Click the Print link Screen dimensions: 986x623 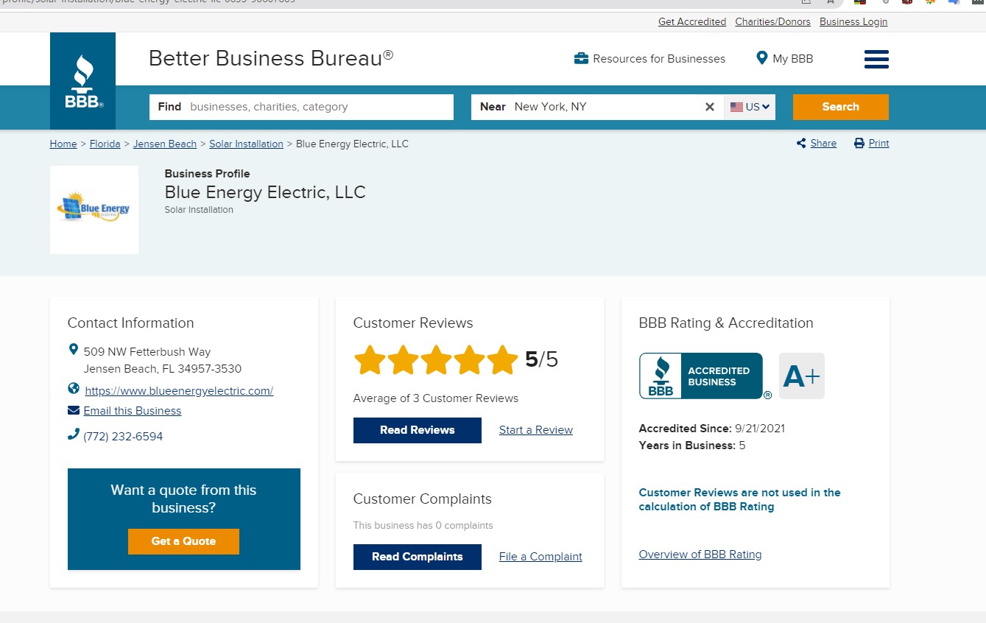pyautogui.click(x=878, y=144)
